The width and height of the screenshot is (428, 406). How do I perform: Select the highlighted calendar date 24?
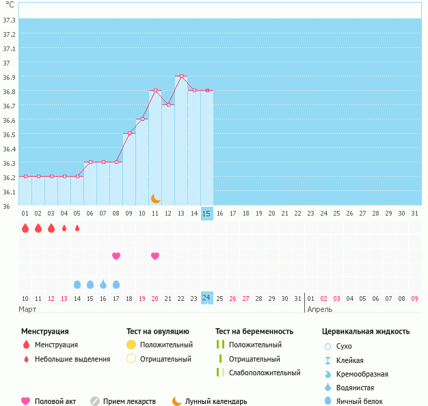coord(206,298)
